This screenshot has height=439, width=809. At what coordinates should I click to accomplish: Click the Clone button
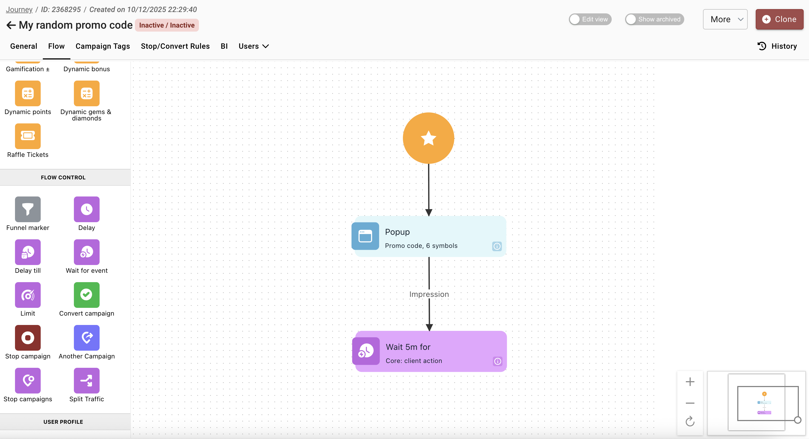coord(779,19)
